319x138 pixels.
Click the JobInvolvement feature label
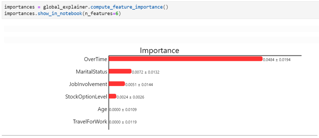(x=88, y=84)
